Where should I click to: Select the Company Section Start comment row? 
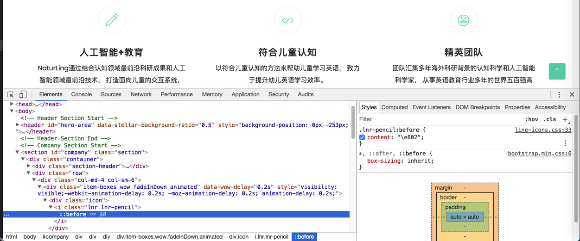click(70, 145)
